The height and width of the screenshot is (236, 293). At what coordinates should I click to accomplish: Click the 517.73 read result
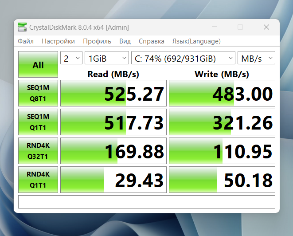113,122
